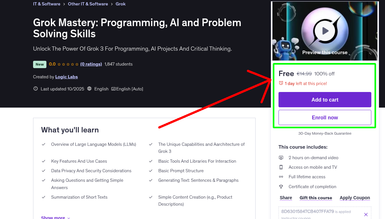Click the alarm clock icon beside the price notice
The image size is (385, 219).
(x=281, y=83)
